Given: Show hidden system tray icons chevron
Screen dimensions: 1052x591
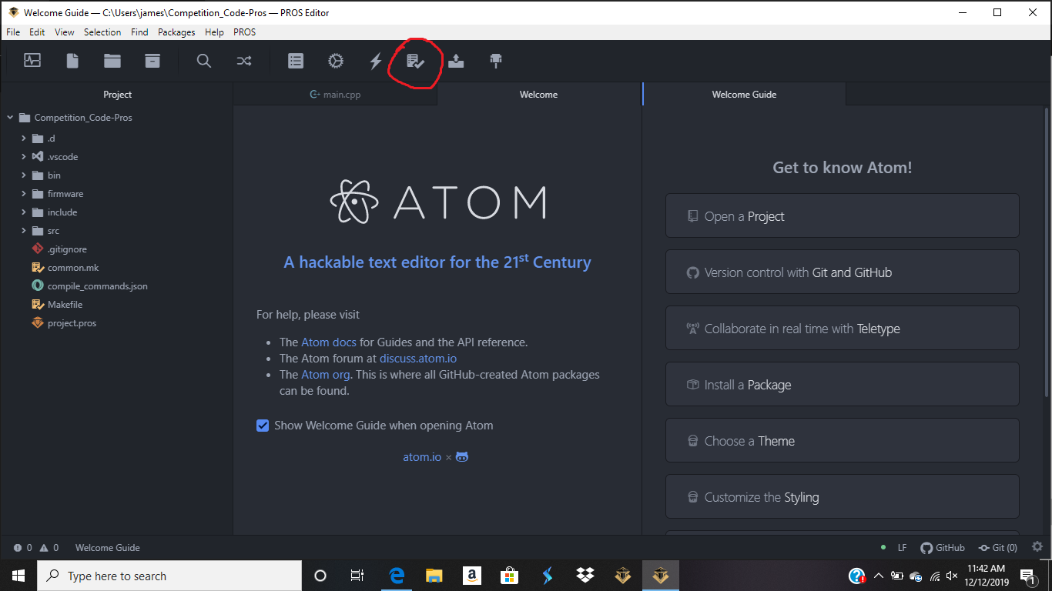Looking at the screenshot, I should [x=878, y=576].
